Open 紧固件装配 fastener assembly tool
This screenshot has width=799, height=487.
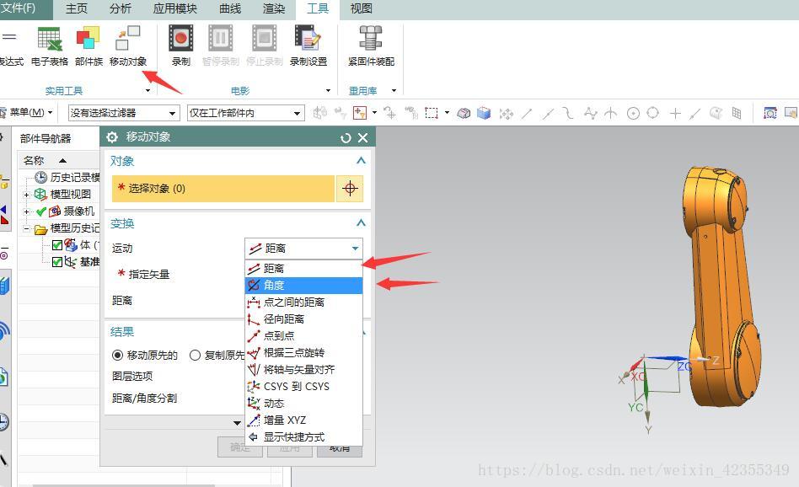click(x=371, y=45)
